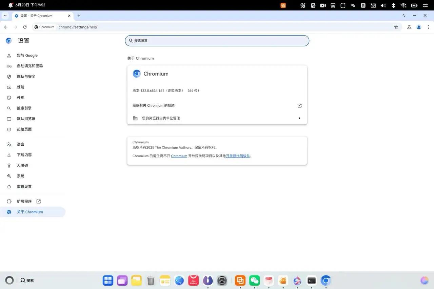The height and width of the screenshot is (289, 434).
Task: Open the WeChat app in the dock
Action: [255, 281]
